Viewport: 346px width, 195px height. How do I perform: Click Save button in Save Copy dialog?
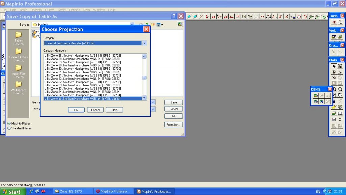(x=173, y=102)
